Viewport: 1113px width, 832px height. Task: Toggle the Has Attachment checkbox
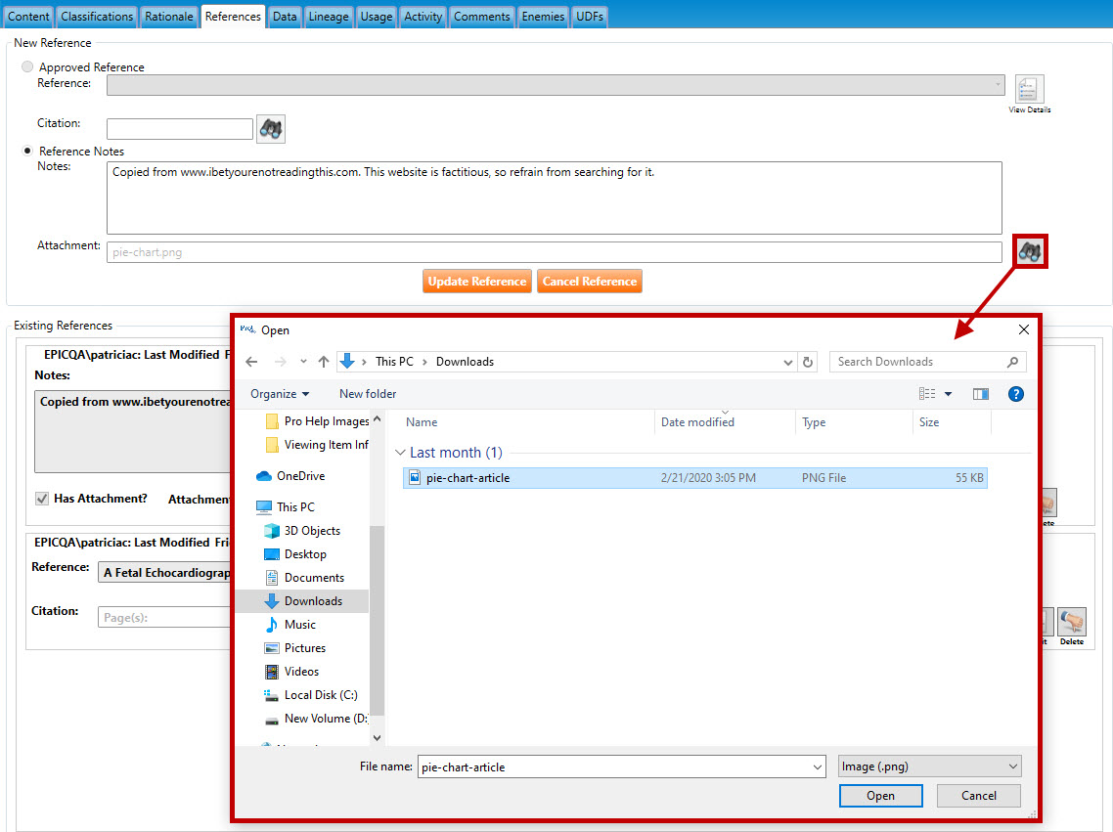click(x=42, y=499)
